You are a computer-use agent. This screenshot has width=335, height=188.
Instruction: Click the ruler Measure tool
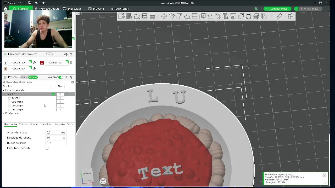coord(279,16)
